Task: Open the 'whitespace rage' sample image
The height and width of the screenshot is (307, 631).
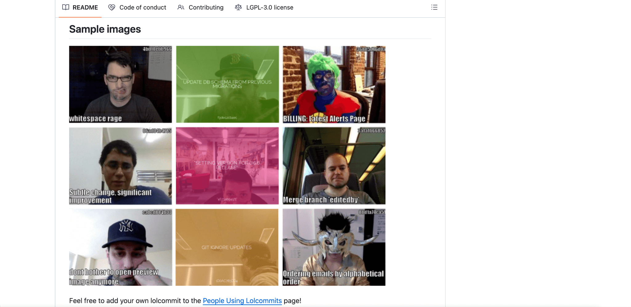Action: [120, 84]
